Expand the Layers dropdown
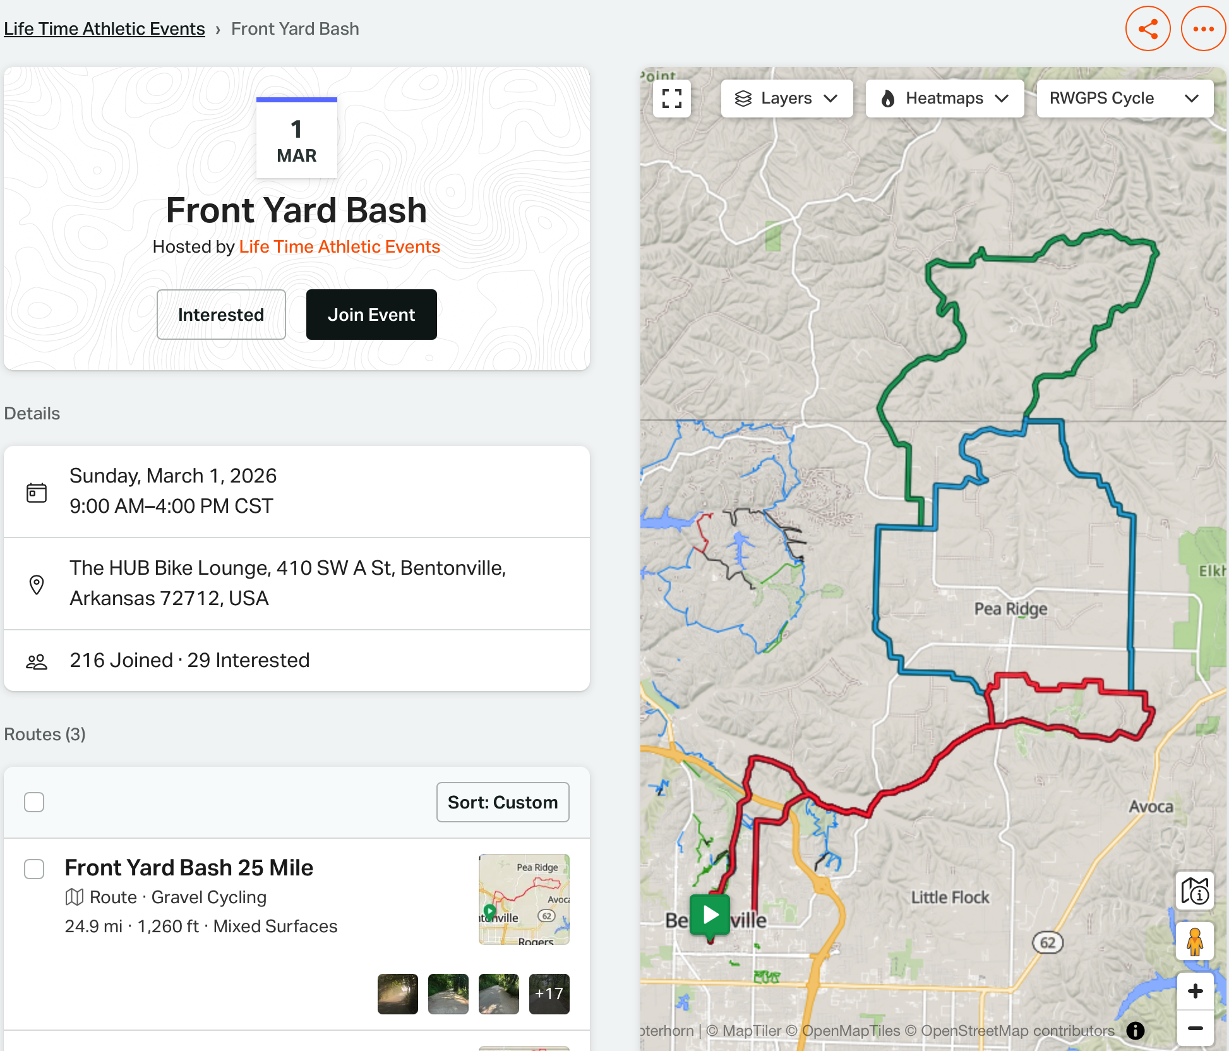This screenshot has height=1051, width=1229. (787, 99)
